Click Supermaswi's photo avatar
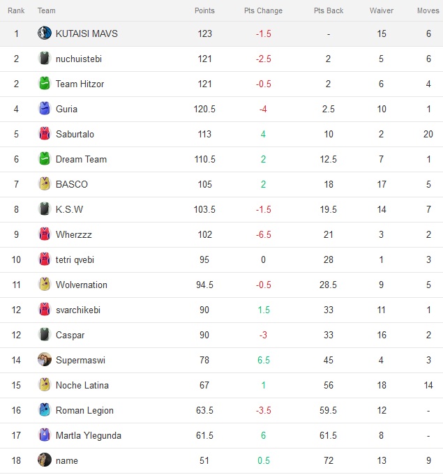This screenshot has height=475, width=443. [45, 360]
